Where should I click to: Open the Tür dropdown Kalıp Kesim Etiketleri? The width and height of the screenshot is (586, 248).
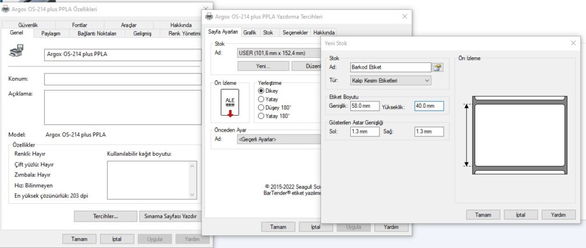(x=390, y=80)
